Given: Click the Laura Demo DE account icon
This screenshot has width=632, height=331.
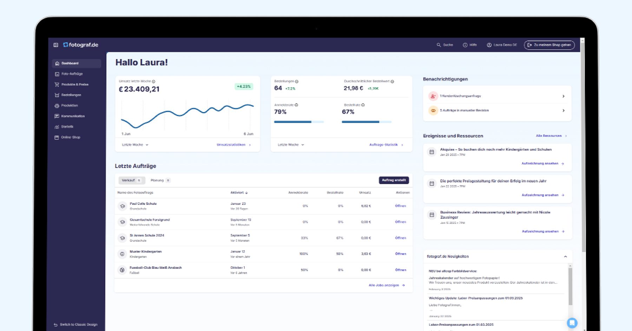Looking at the screenshot, I should (x=489, y=45).
